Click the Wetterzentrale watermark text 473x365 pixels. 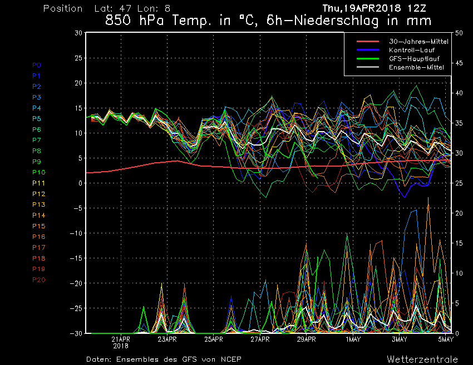coord(422,359)
